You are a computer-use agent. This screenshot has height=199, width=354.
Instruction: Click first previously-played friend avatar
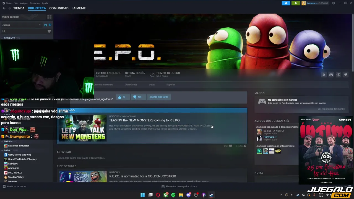pos(259,151)
